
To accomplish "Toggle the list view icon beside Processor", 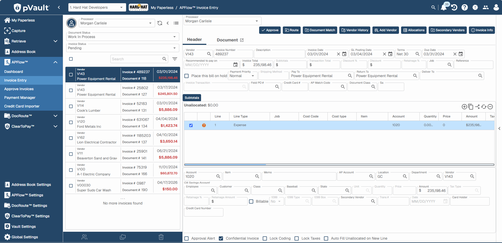I will [x=176, y=23].
